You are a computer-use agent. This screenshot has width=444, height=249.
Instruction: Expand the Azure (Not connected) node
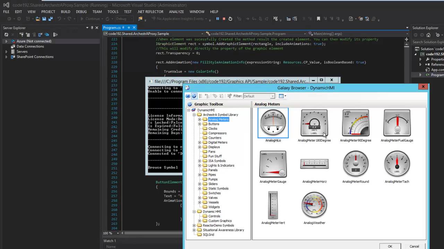point(6,41)
